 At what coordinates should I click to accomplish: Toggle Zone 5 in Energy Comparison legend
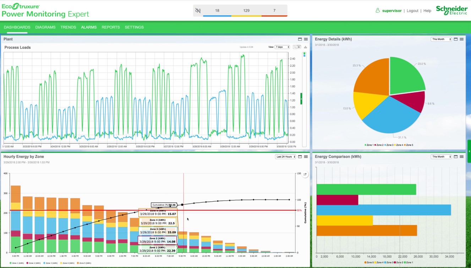pyautogui.click(x=369, y=262)
